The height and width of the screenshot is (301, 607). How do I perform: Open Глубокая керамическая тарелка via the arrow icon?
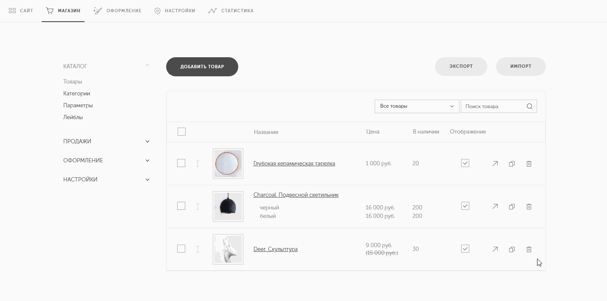coord(495,164)
